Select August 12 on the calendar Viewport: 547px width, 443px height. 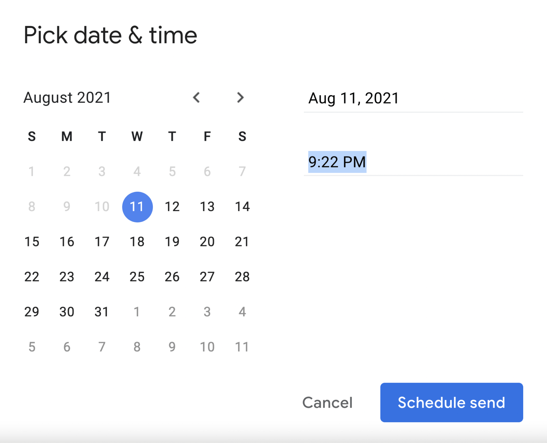[x=172, y=207]
